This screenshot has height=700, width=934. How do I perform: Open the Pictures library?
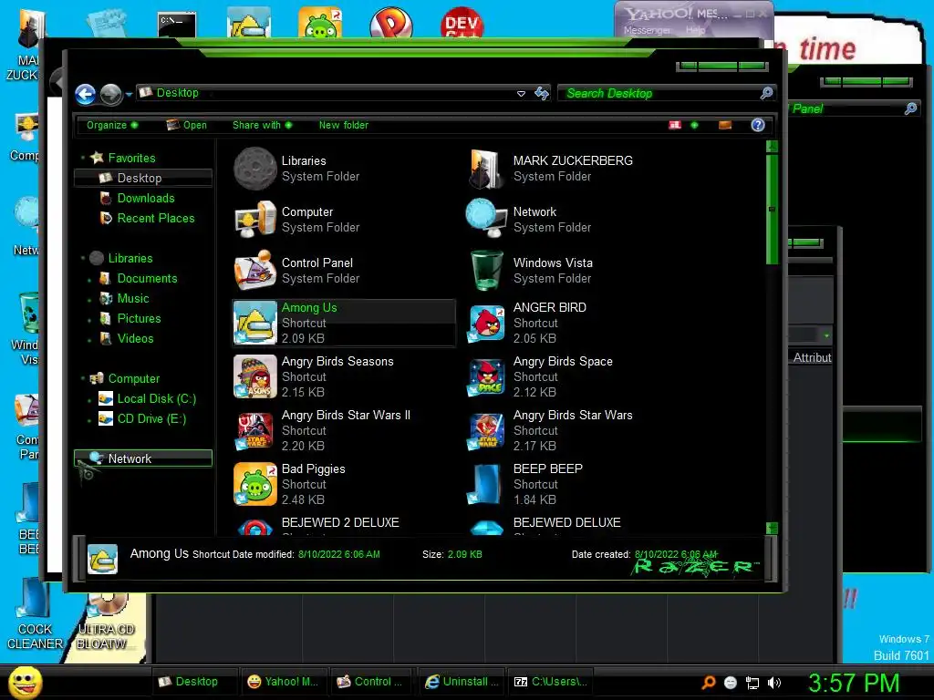click(x=139, y=318)
